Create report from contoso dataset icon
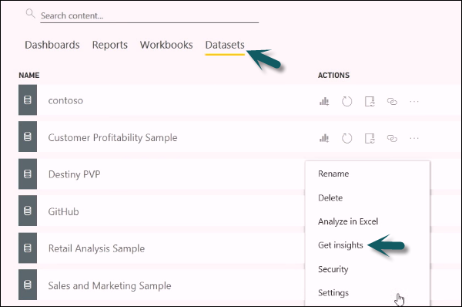This screenshot has width=462, height=307. (324, 102)
